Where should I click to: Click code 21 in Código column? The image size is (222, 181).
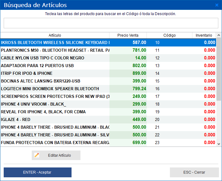(157, 127)
